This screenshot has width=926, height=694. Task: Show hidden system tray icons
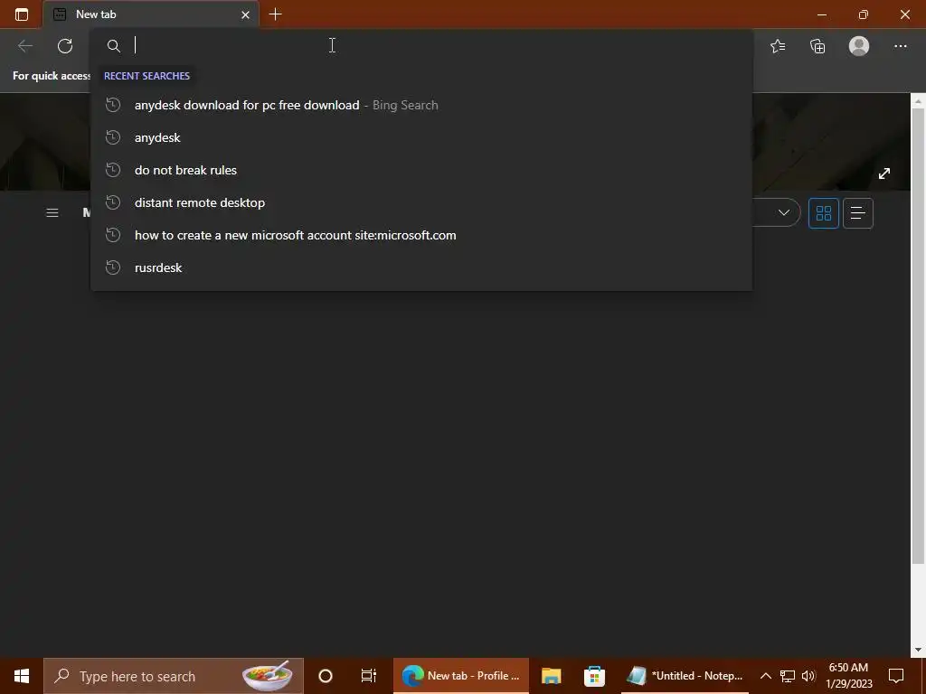(x=765, y=676)
